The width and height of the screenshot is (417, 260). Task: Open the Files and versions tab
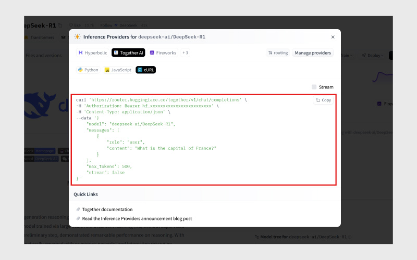point(44,56)
